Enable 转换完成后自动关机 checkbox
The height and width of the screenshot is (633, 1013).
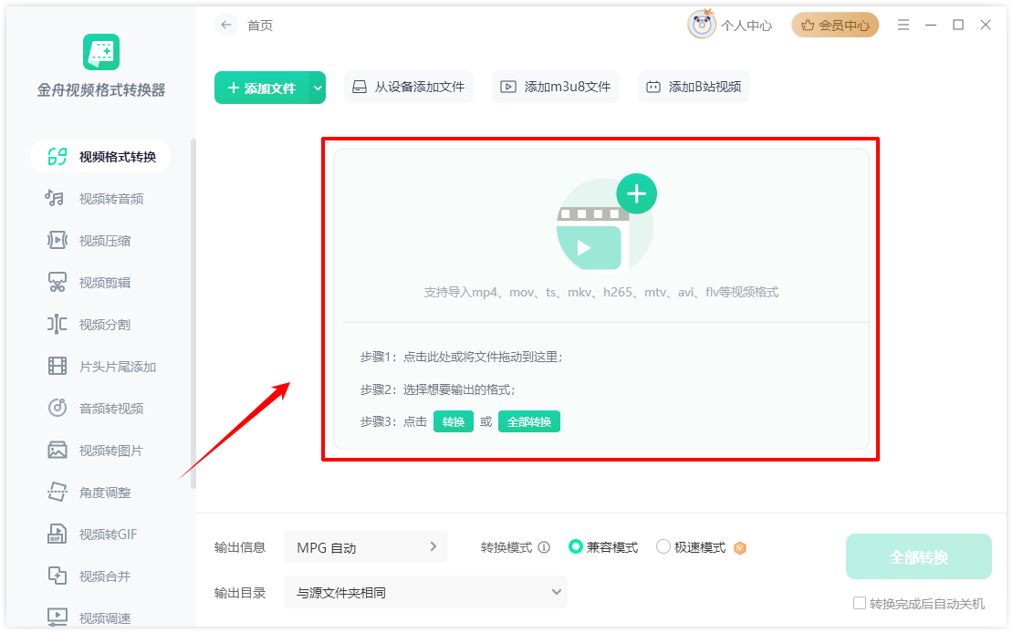pyautogui.click(x=860, y=603)
